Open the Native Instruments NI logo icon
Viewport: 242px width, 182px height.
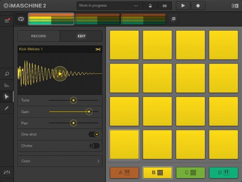(x=235, y=6)
